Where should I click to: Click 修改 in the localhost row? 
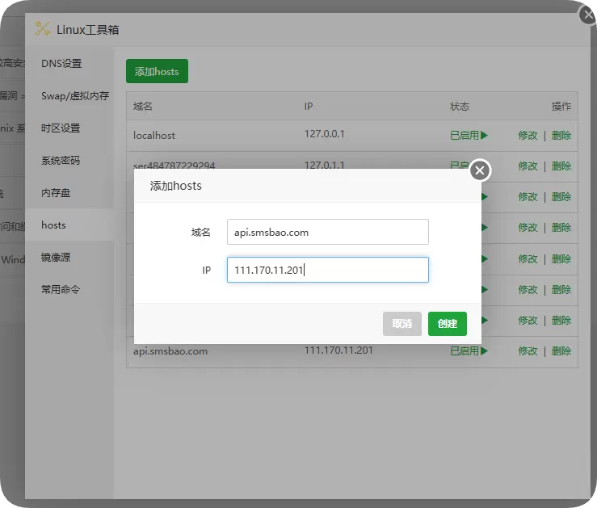coord(528,136)
